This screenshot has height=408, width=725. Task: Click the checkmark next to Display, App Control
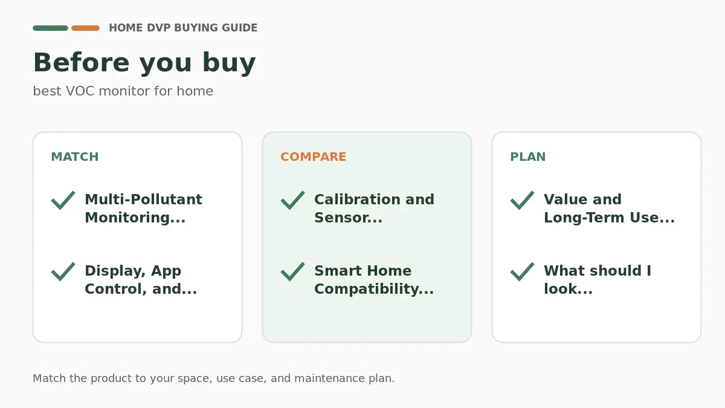click(x=63, y=271)
